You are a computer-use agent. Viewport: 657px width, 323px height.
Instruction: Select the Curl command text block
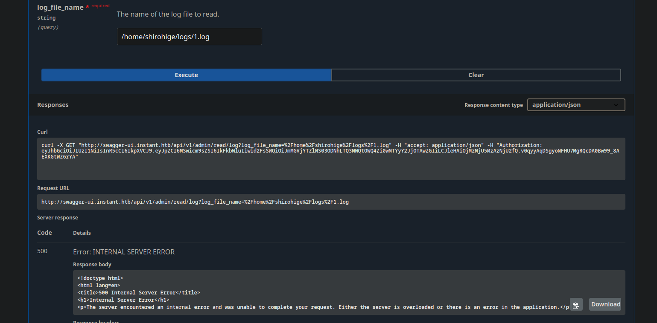(331, 159)
